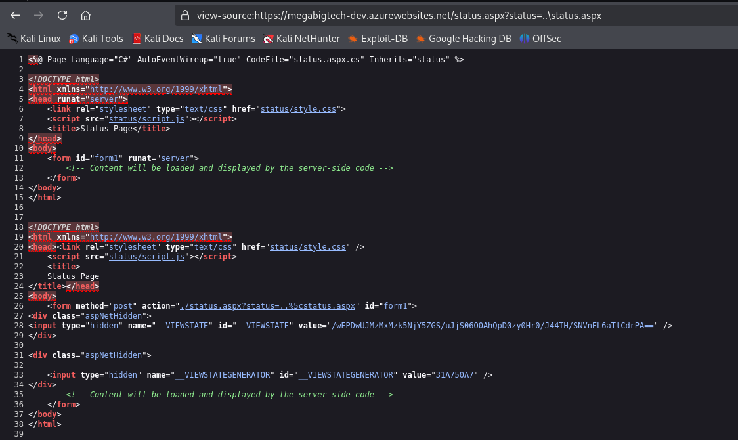
Task: Click the method="post" attribute on line 26
Action: (x=106, y=306)
